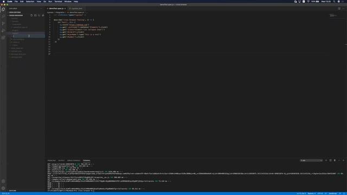Image resolution: width=347 pixels, height=195 pixels.
Task: Open the OUTPUT panel tab
Action: (x=61, y=160)
